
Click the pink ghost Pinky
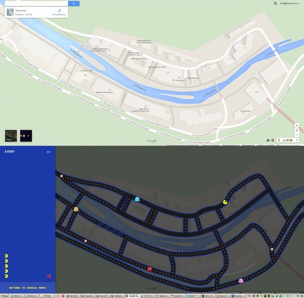(241, 281)
